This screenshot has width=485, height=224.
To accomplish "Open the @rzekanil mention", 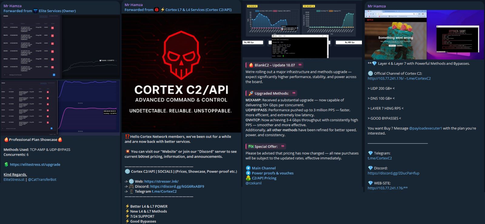I will click(x=253, y=183).
